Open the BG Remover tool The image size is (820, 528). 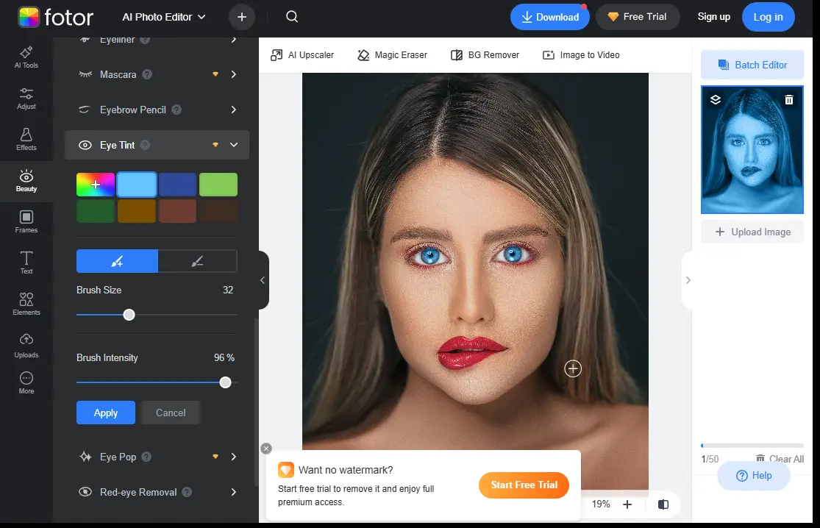pyautogui.click(x=485, y=55)
